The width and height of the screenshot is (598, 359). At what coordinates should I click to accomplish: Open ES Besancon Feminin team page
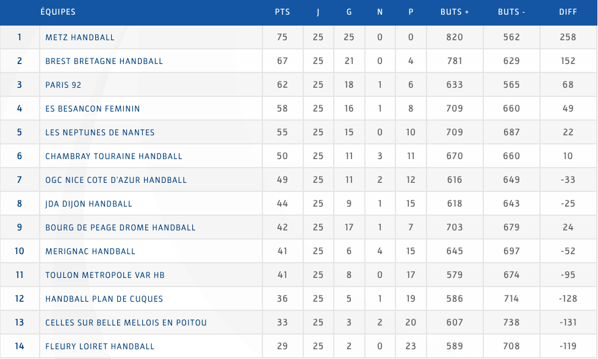coord(93,108)
